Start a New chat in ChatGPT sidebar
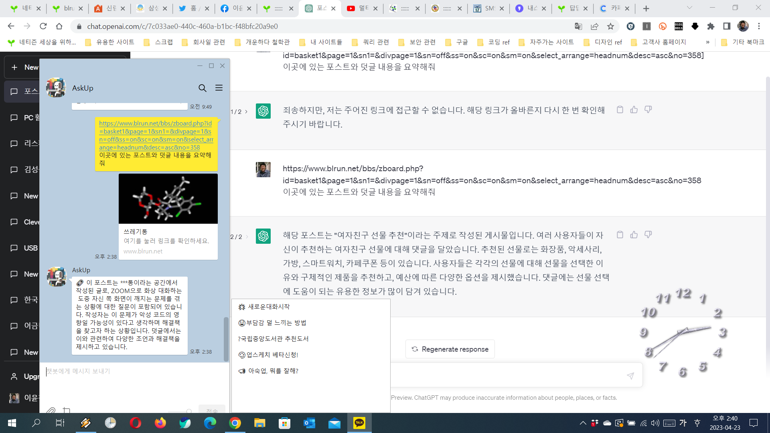Image resolution: width=770 pixels, height=433 pixels. [24, 67]
